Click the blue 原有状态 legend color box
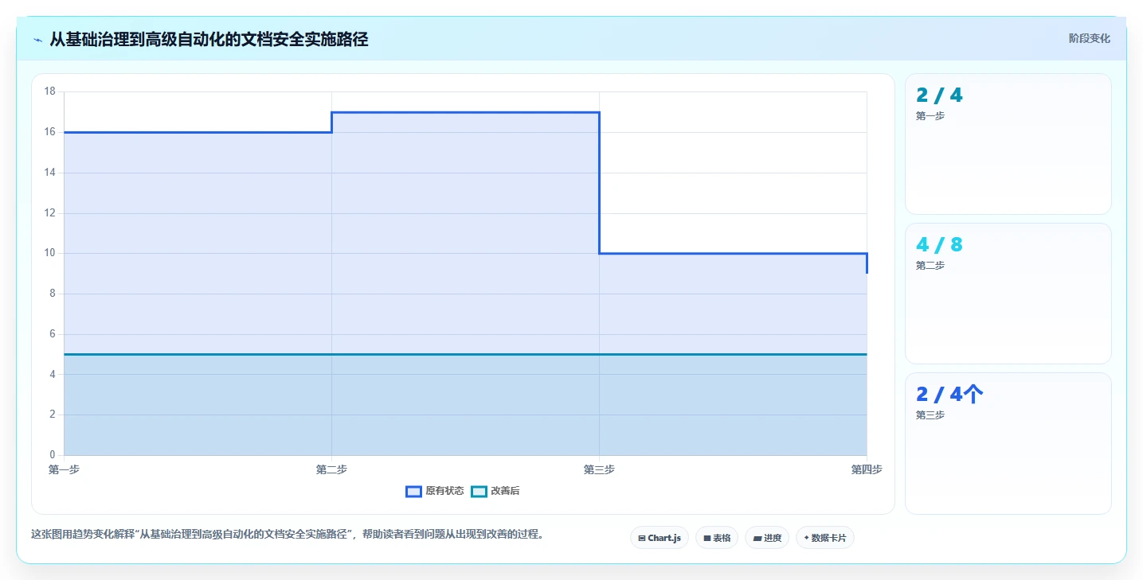 point(413,491)
